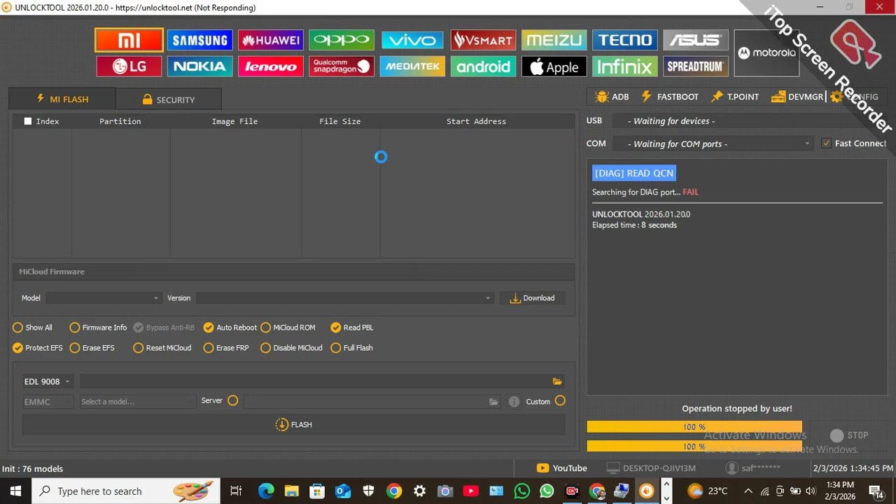Image resolution: width=896 pixels, height=504 pixels.
Task: Select the ASUS brand icon
Action: point(696,40)
